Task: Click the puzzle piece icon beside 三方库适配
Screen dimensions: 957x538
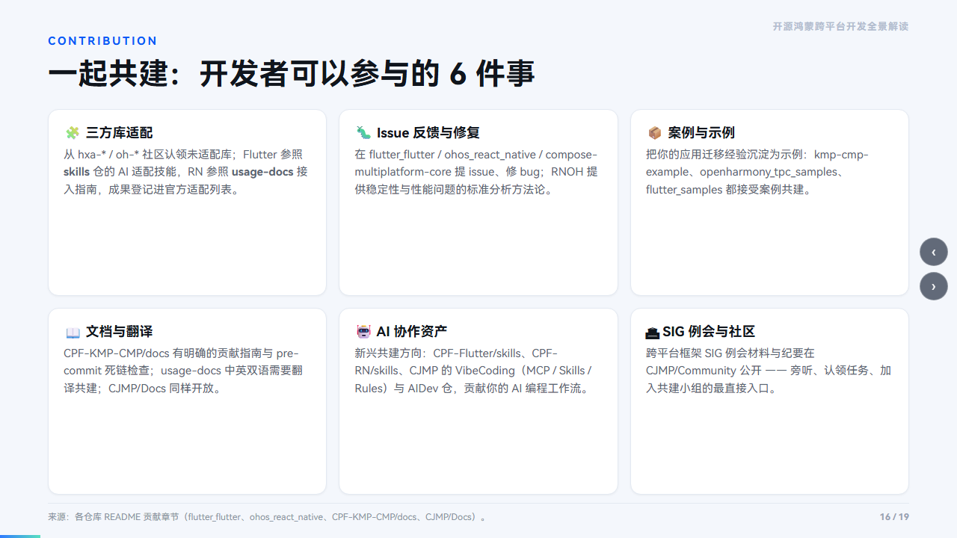Action: [73, 133]
